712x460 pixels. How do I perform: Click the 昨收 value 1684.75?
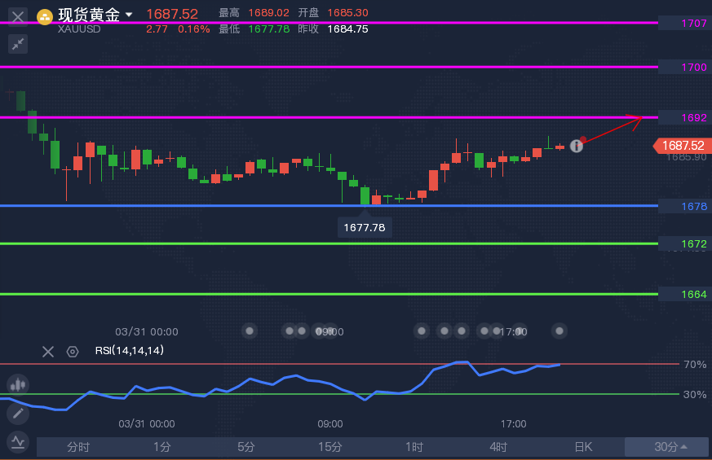(x=347, y=29)
